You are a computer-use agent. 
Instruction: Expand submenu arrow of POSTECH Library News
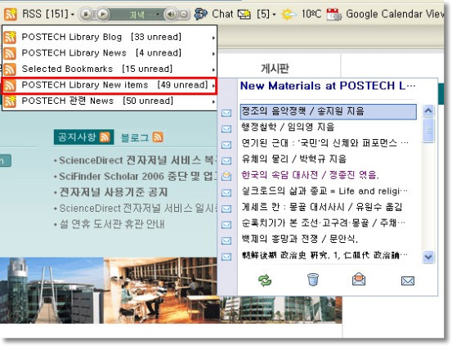coord(213,54)
